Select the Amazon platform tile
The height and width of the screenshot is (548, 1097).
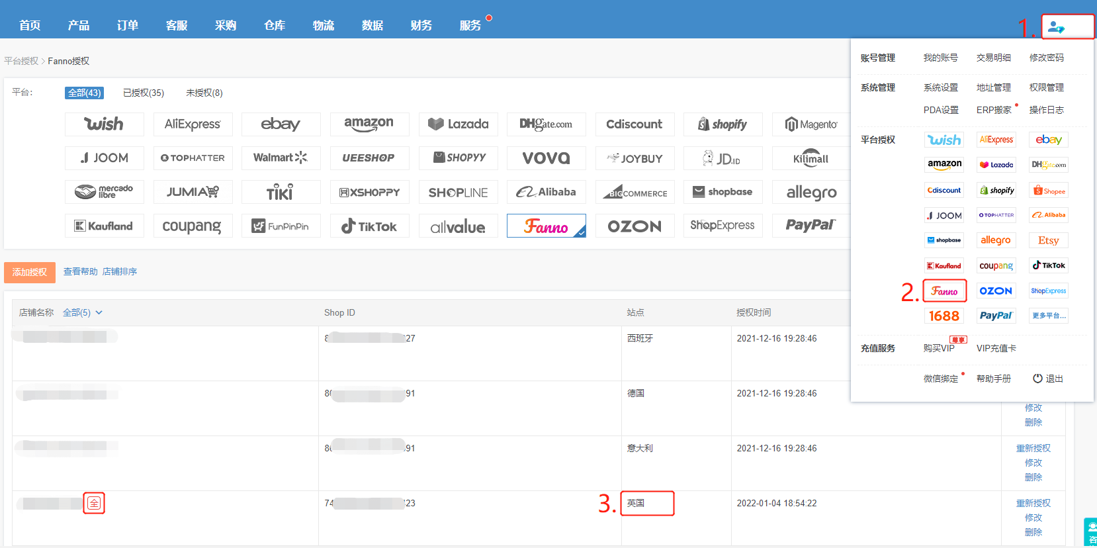pos(369,124)
